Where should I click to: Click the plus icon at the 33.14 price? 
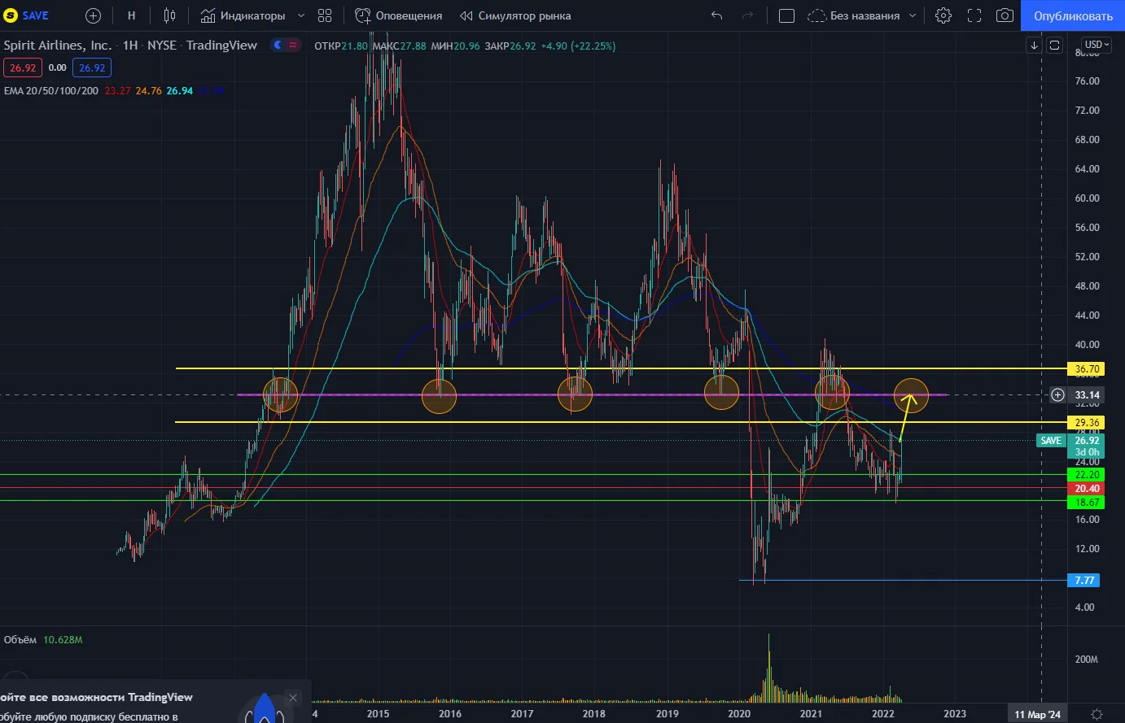click(x=1057, y=395)
